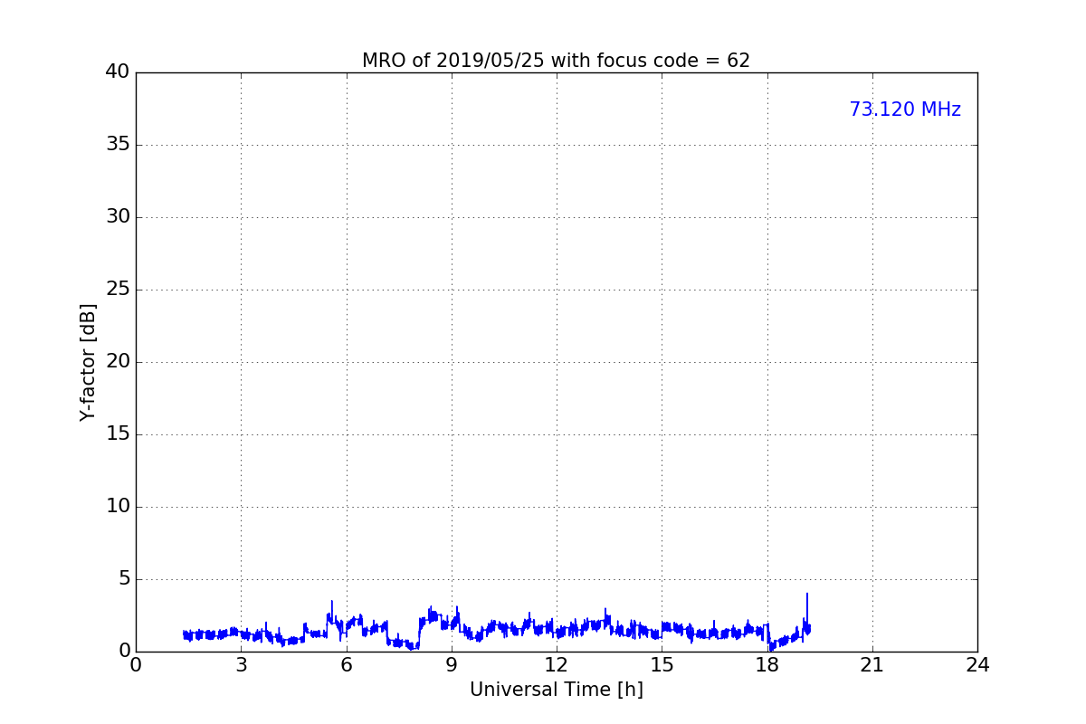Click the blue '73.120 MHz' frequency label
Viewport: 1086px width, 724px height.
pos(905,110)
